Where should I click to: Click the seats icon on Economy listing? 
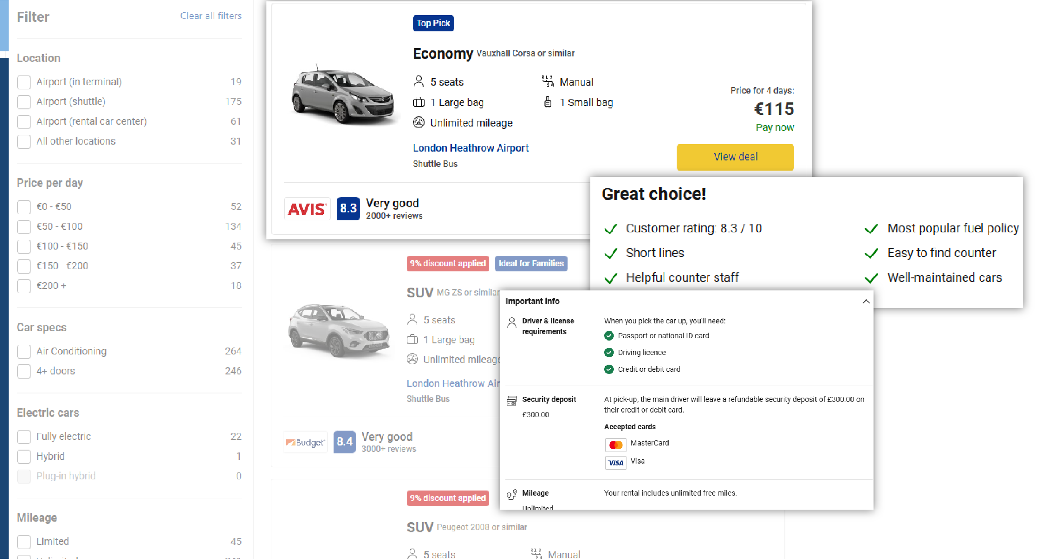[418, 82]
